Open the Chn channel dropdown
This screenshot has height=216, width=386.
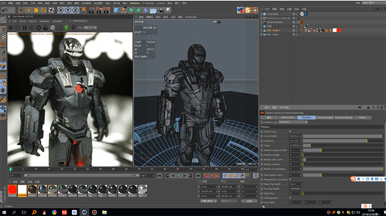click(91, 28)
